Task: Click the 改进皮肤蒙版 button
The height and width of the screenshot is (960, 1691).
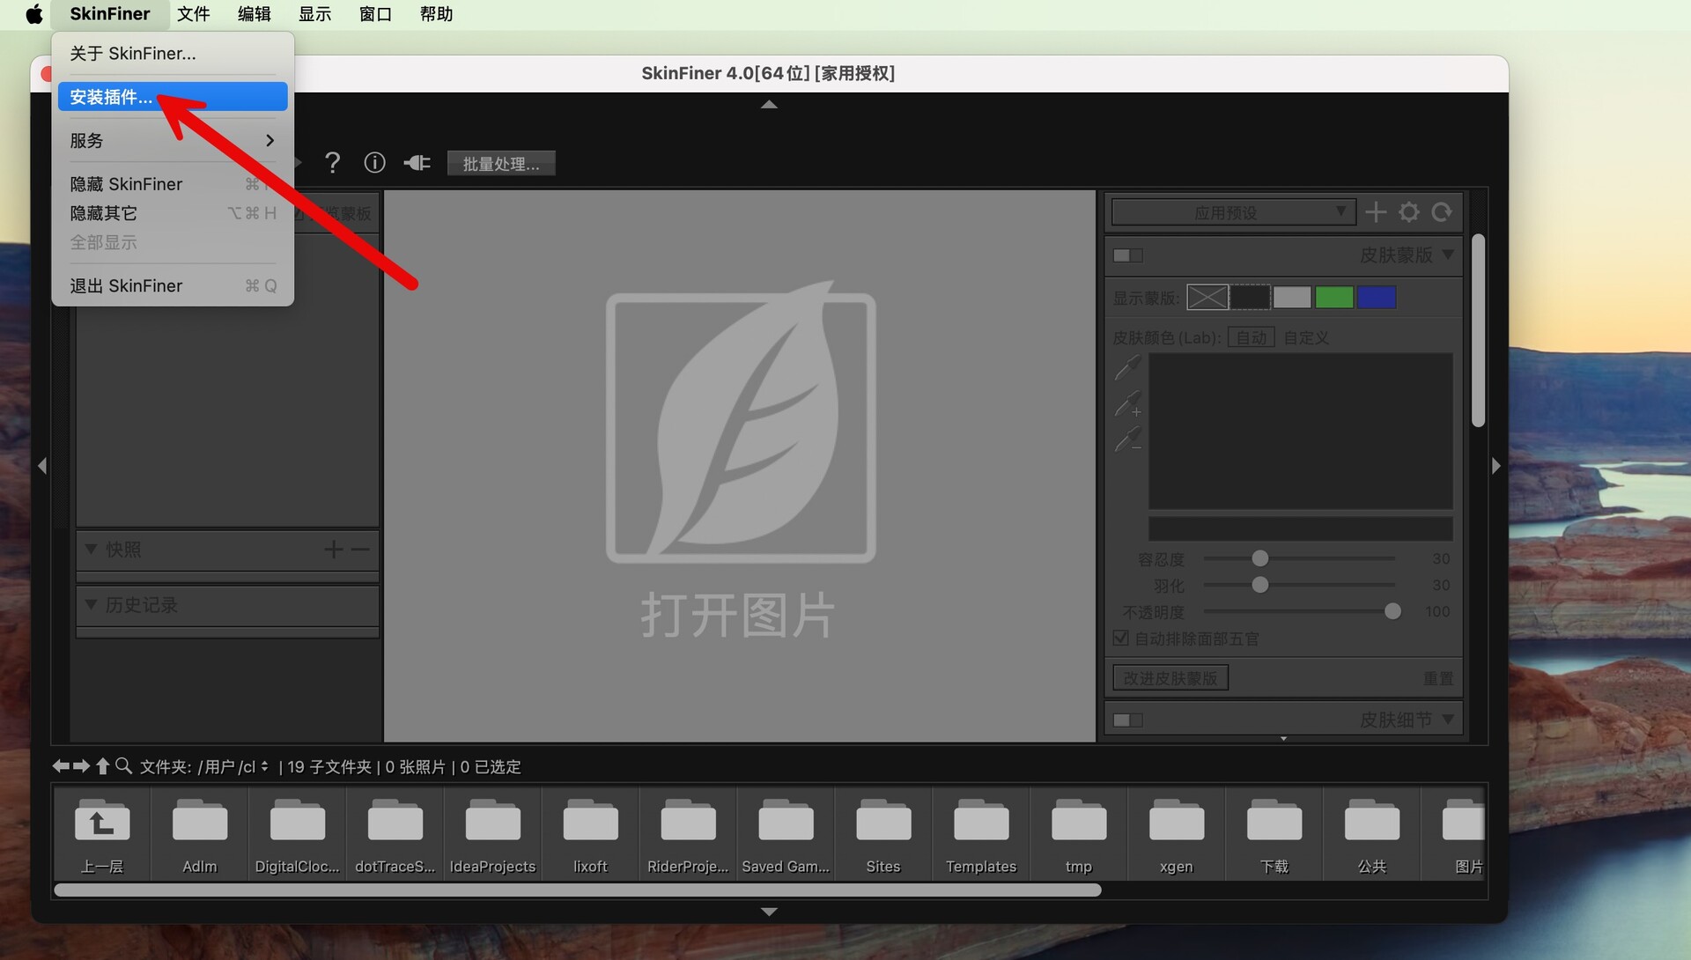Action: [1170, 678]
